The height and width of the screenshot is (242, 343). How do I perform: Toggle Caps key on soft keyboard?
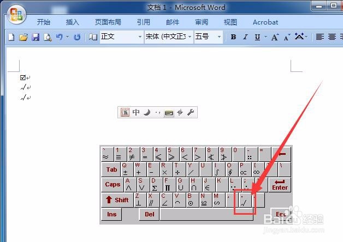(x=113, y=185)
